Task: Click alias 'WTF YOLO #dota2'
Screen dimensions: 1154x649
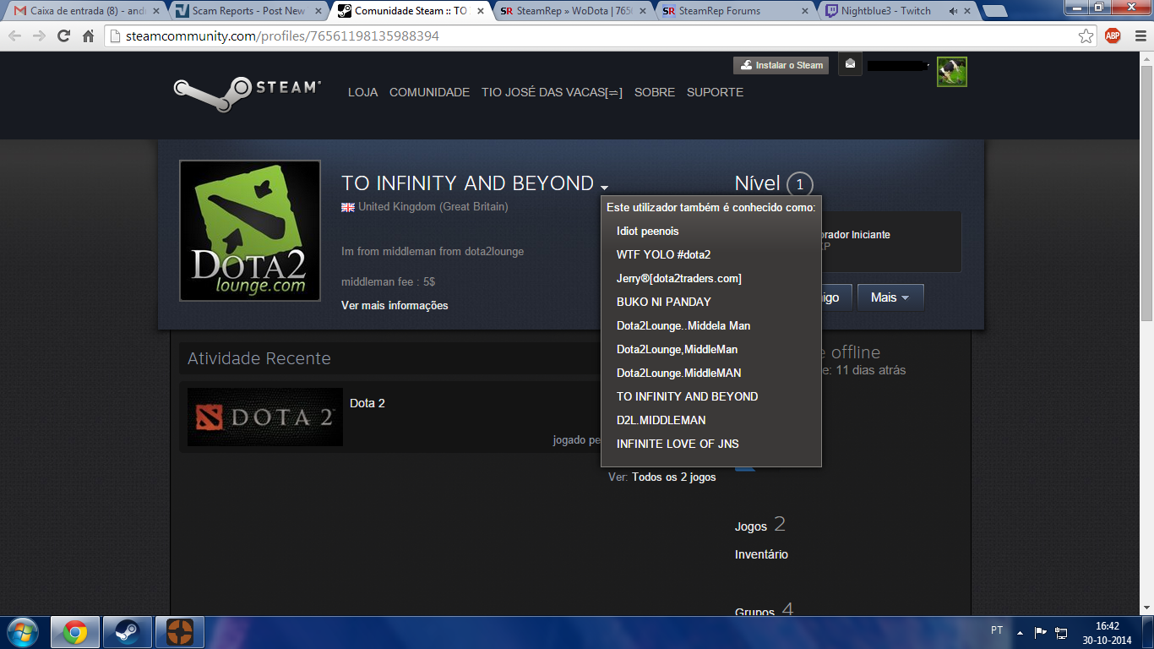Action: pyautogui.click(x=663, y=254)
